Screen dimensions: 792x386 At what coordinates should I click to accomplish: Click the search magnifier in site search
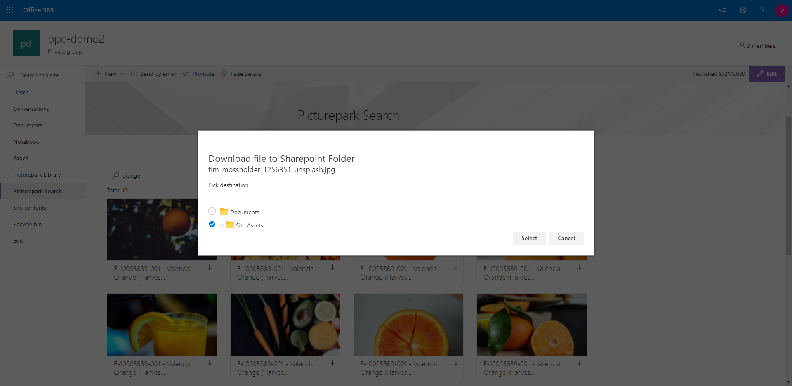pos(10,75)
